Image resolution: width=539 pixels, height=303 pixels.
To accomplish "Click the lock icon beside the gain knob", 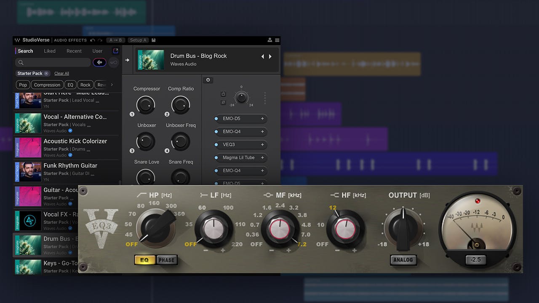I will tap(223, 94).
